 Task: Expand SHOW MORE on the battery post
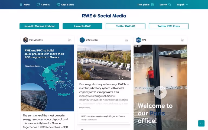click(x=85, y=108)
